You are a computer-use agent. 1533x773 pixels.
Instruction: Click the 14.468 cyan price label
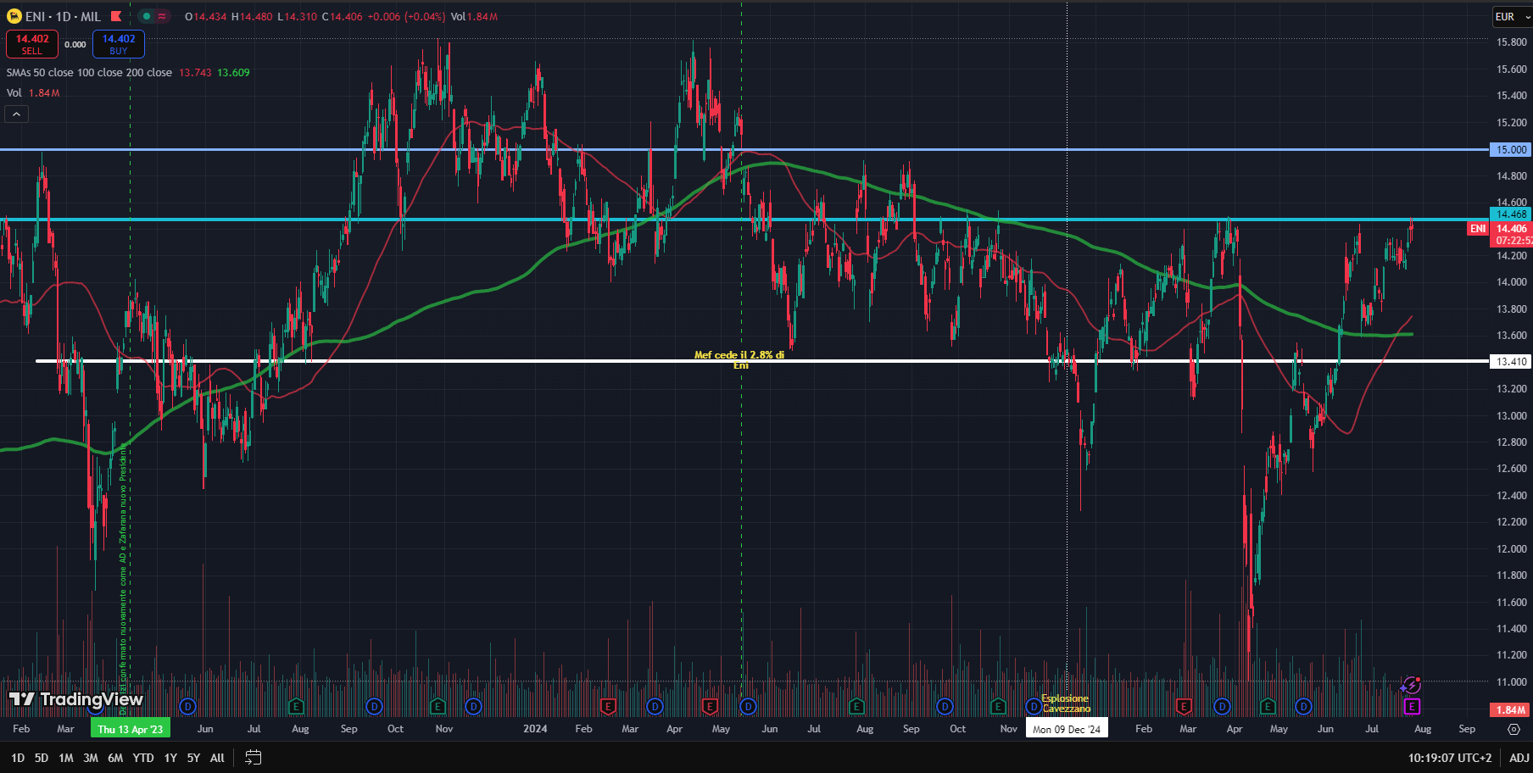coord(1510,214)
